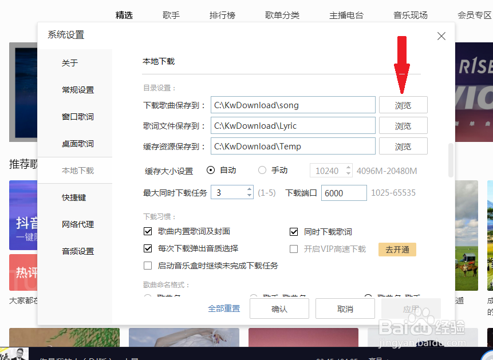
Task: Switch to 音乐现场 tab in main window
Action: pos(411,15)
